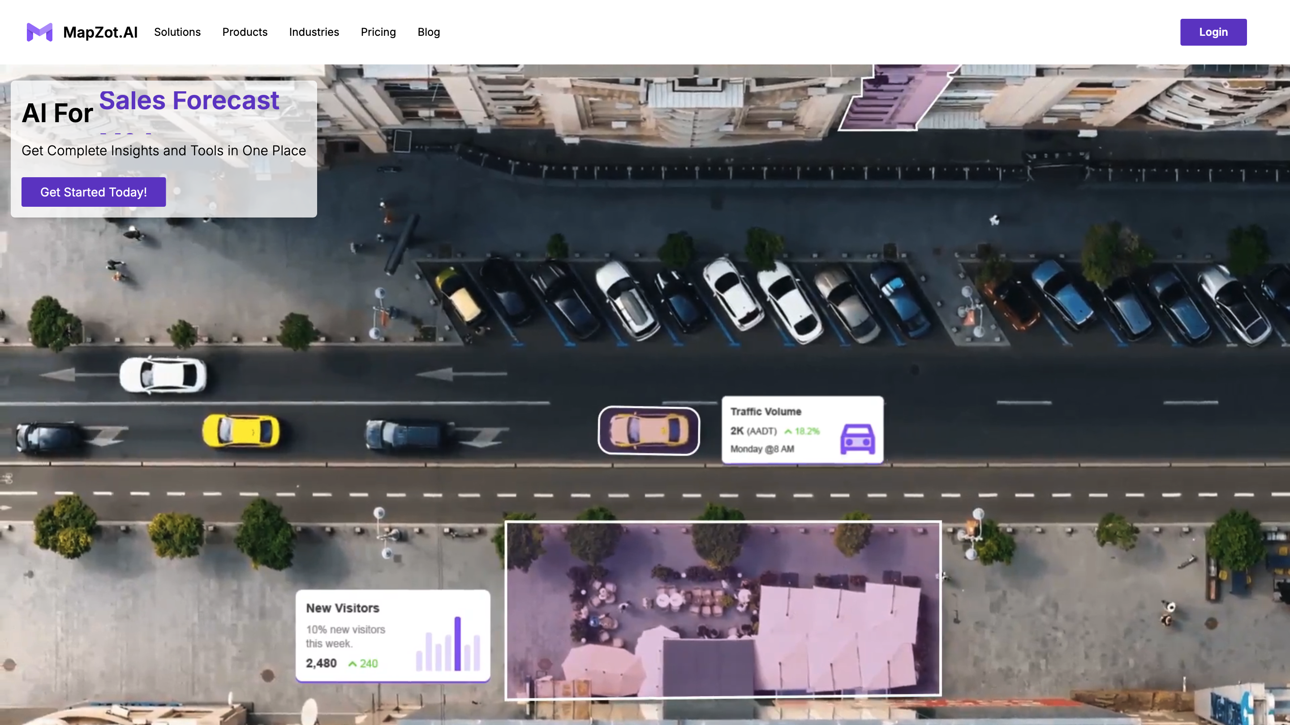Open the Solutions menu
This screenshot has width=1290, height=725.
[x=177, y=32]
